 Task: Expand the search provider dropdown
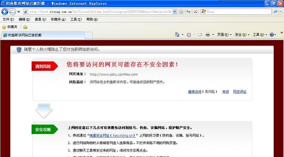[x=280, y=12]
